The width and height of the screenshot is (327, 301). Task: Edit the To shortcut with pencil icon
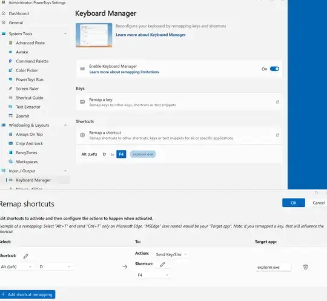point(162,265)
